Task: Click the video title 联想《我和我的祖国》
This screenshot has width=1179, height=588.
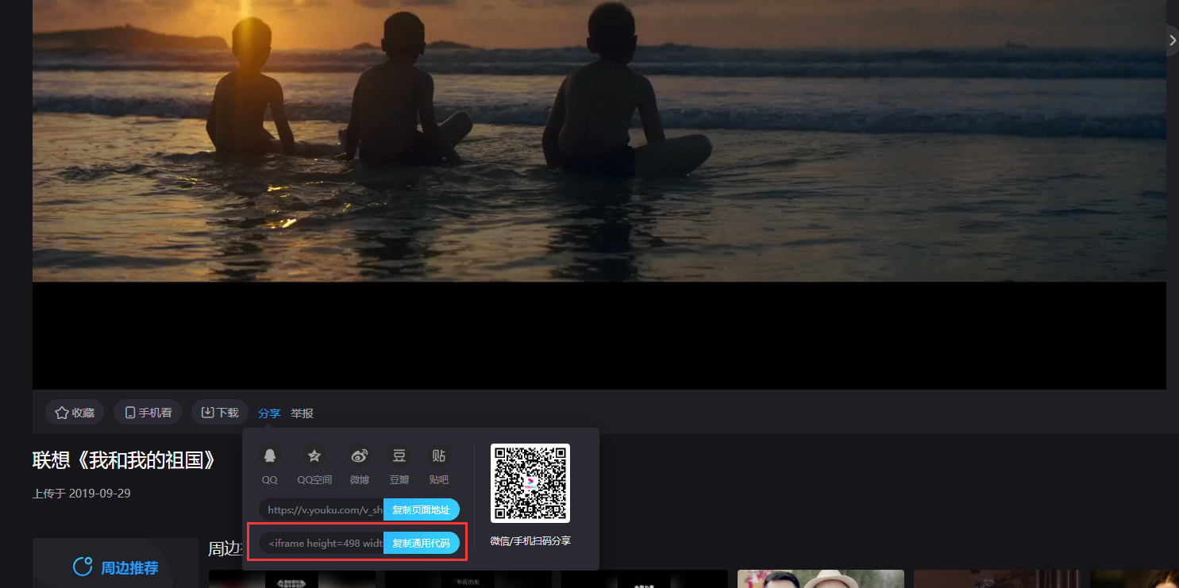Action: (x=125, y=460)
